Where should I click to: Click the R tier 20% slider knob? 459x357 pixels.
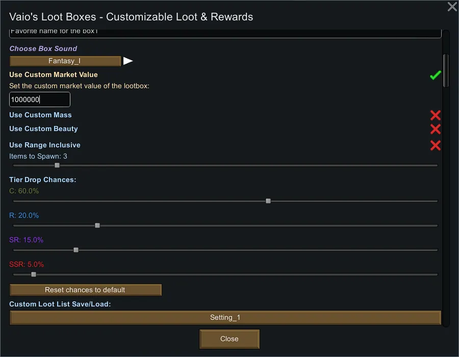[x=97, y=225]
